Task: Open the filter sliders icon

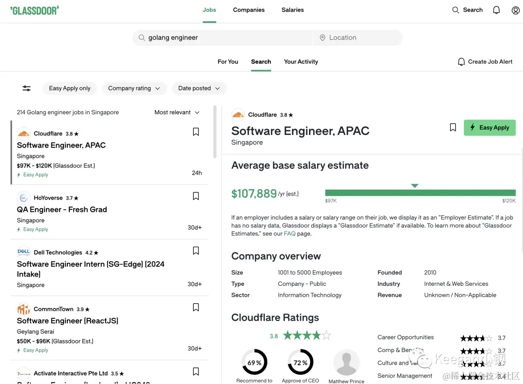Action: [x=27, y=89]
